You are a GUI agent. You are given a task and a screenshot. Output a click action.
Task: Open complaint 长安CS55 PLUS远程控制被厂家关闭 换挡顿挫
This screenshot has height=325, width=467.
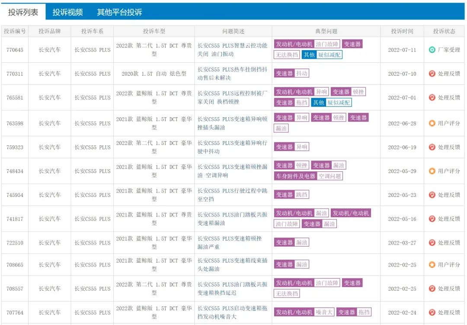point(233,97)
